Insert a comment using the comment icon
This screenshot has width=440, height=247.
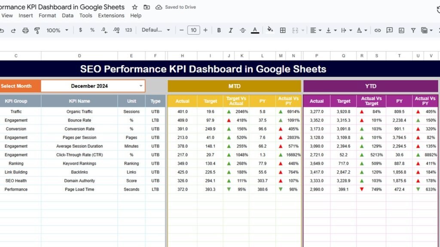[x=389, y=30]
